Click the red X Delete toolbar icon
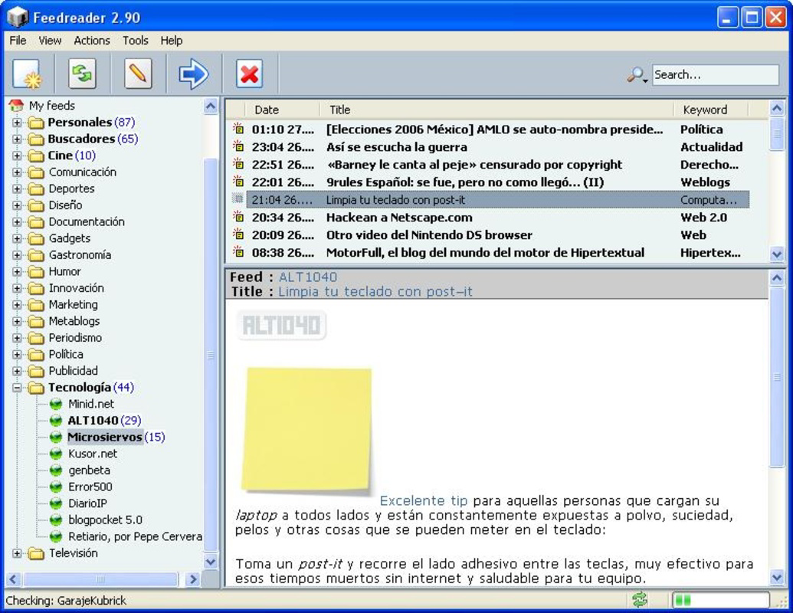 [x=249, y=74]
